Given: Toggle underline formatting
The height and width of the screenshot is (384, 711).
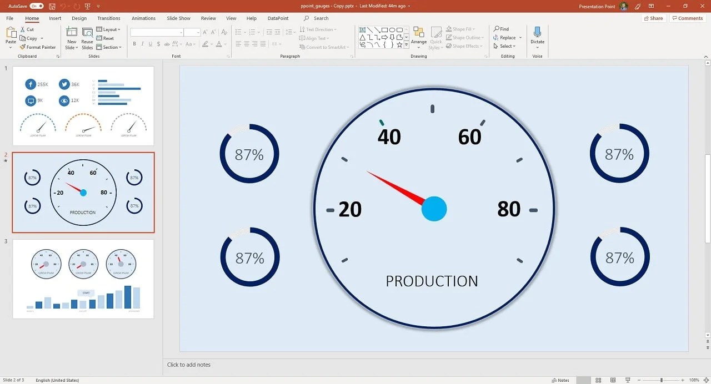Looking at the screenshot, I should tap(151, 44).
